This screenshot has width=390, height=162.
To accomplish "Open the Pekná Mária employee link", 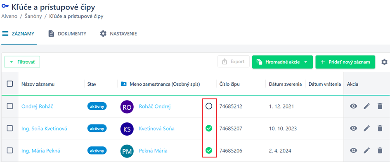I will point(153,150).
